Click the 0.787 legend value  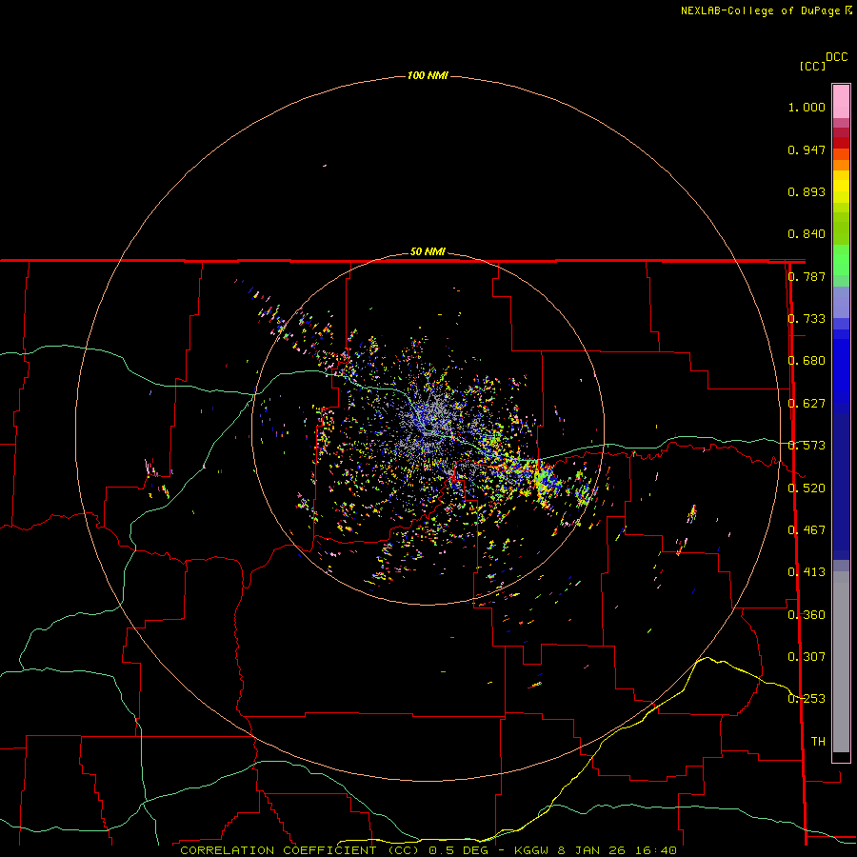pos(807,276)
